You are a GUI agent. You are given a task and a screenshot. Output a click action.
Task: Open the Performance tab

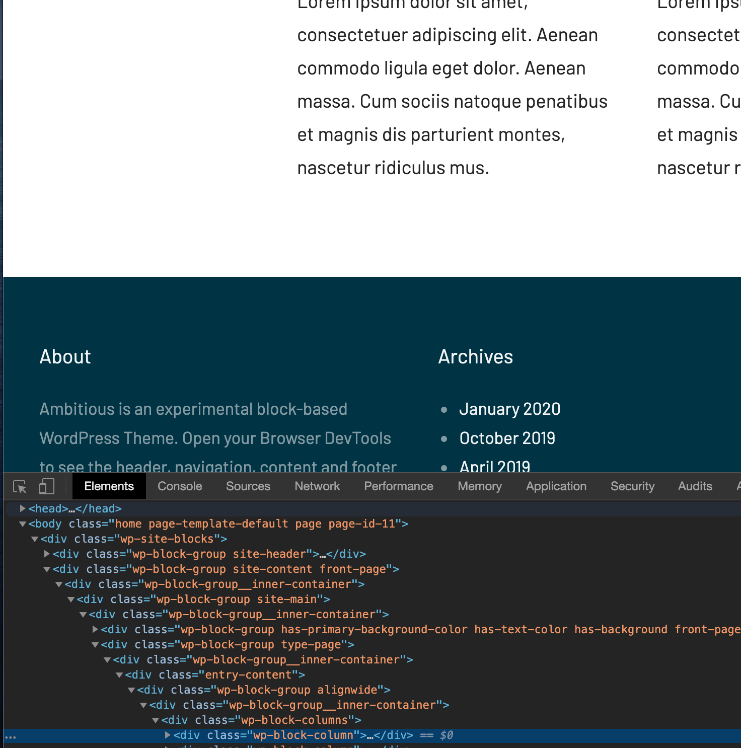click(x=399, y=486)
